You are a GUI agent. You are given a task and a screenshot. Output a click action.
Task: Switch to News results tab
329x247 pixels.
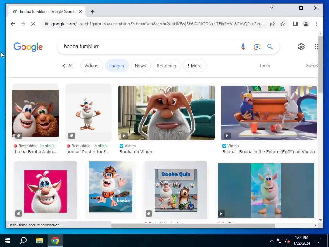(140, 66)
